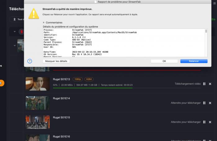This screenshot has height=141, width=217.
Task: Collapse the Netflix group arrow
Action: coord(15,32)
